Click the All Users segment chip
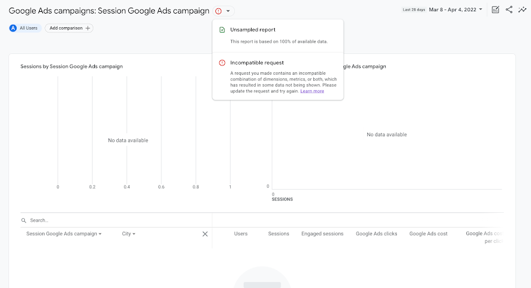 pyautogui.click(x=25, y=28)
